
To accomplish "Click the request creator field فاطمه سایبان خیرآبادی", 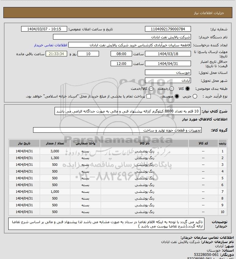I will 130,45.
